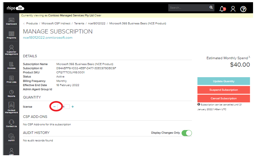
Task: Go to nce18012022 breadcrumb
Action: coord(97,23)
